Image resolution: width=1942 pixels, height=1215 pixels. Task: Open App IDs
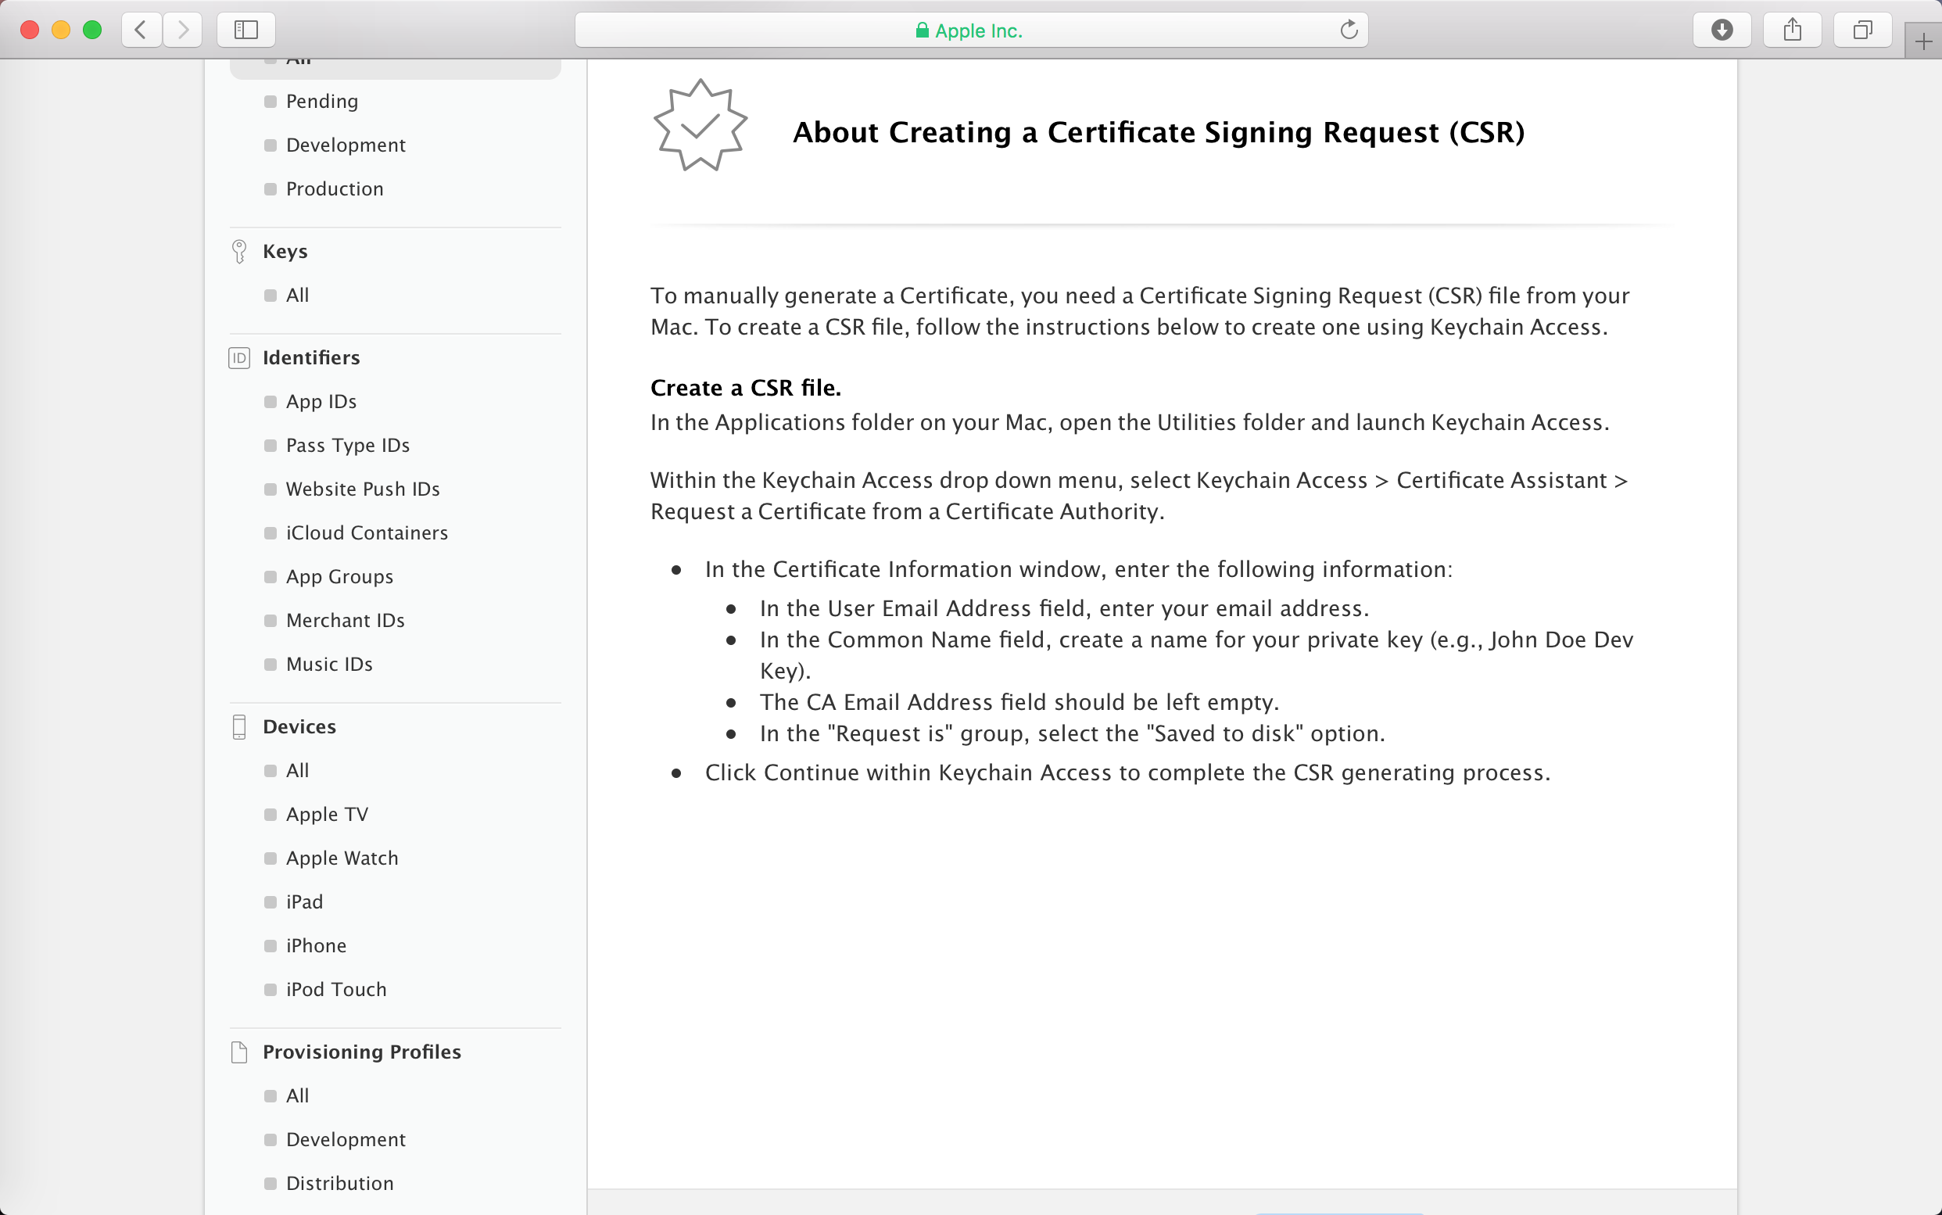(321, 402)
